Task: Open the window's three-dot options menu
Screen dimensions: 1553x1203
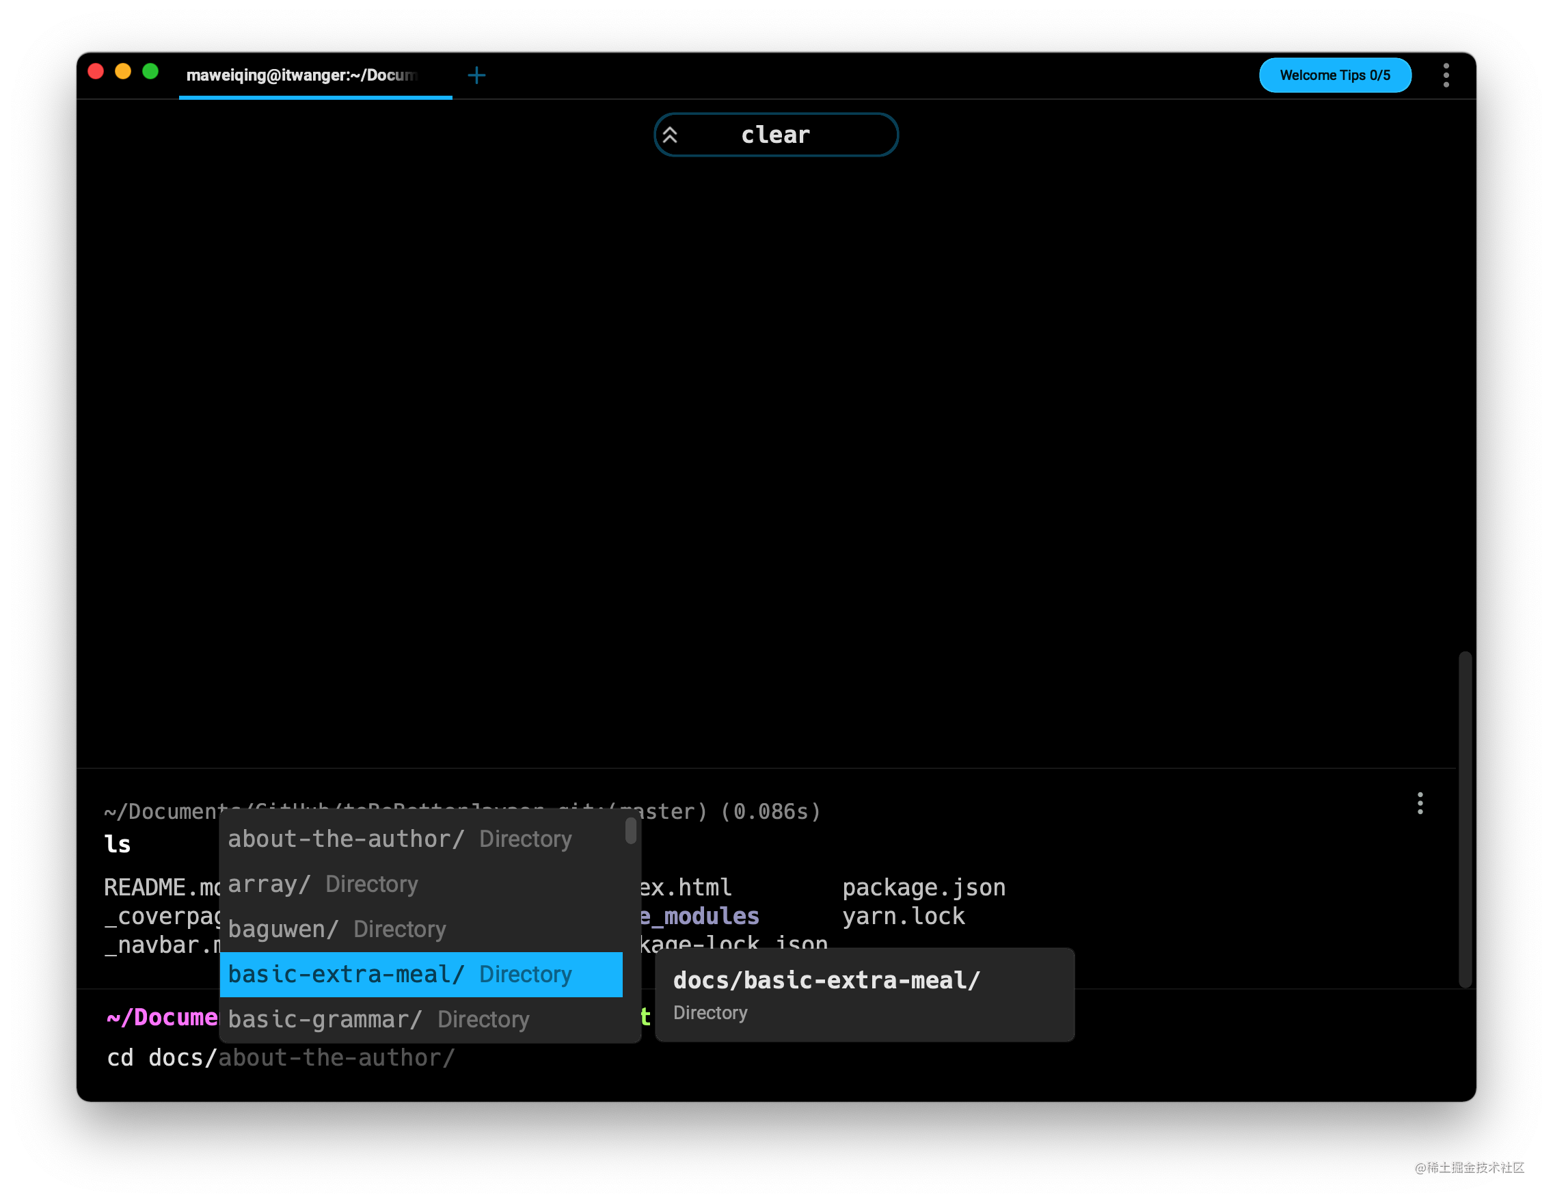Action: point(1446,75)
